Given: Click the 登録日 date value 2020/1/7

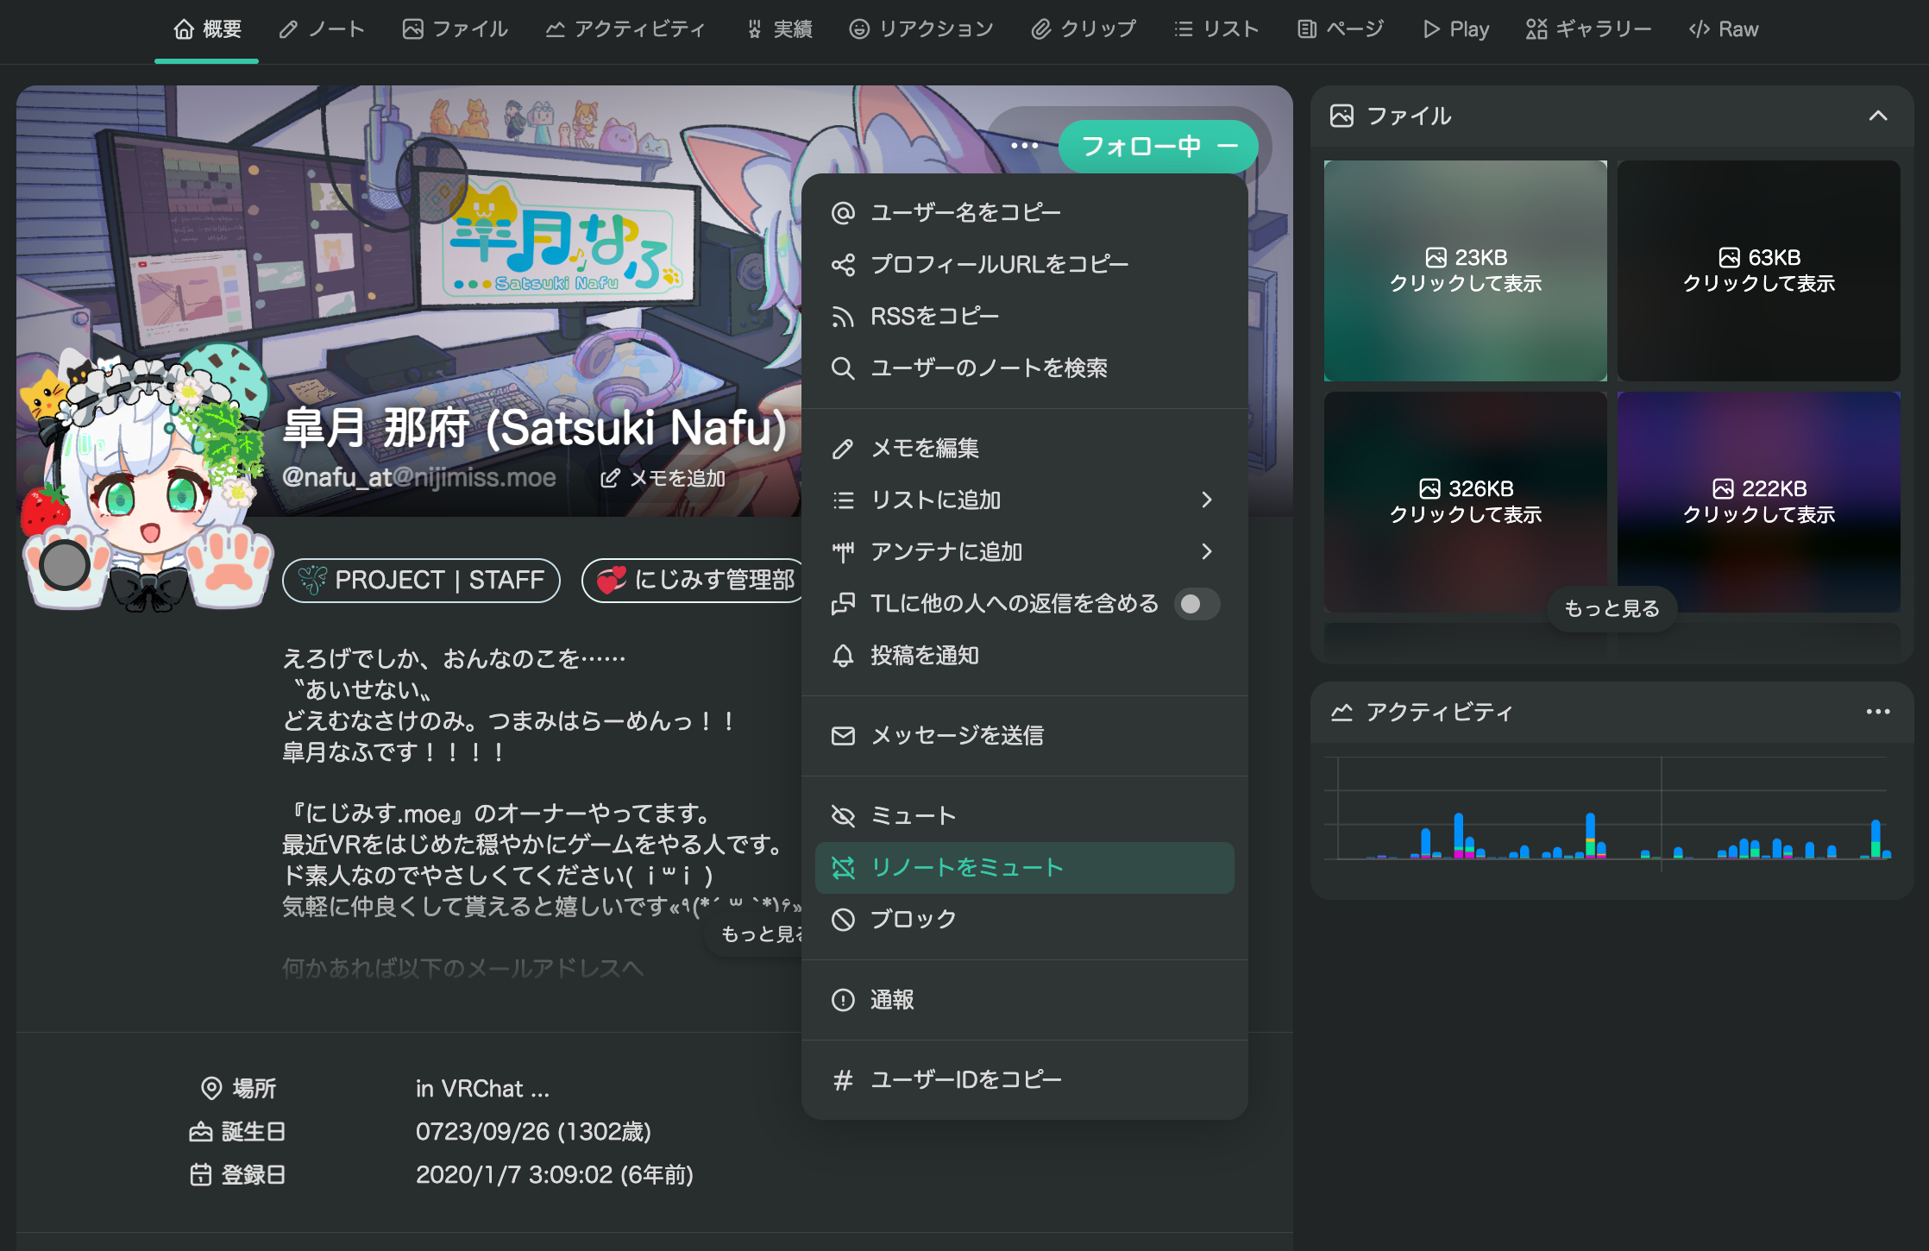Looking at the screenshot, I should point(555,1174).
